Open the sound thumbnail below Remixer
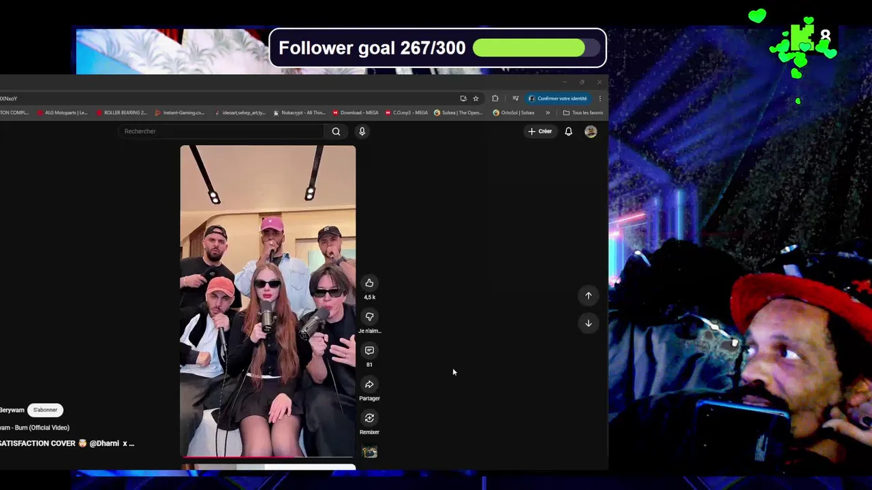This screenshot has height=490, width=872. (x=369, y=452)
